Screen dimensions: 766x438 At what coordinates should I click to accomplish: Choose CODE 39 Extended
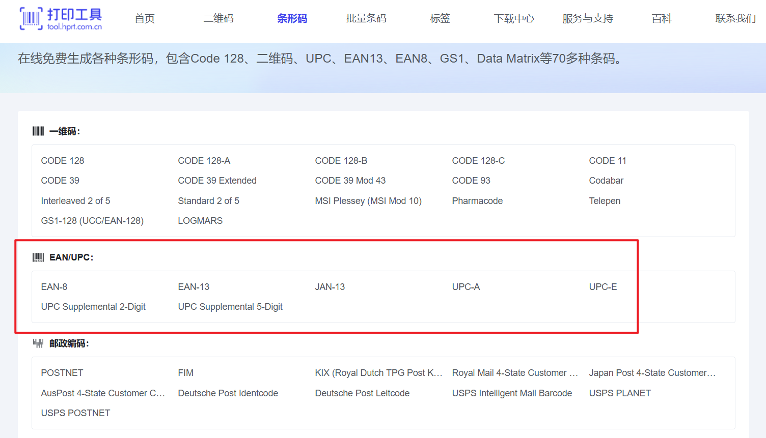tap(217, 181)
